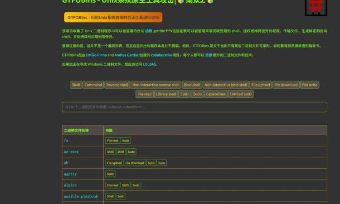Click File read tag in alpine row

click(112, 185)
